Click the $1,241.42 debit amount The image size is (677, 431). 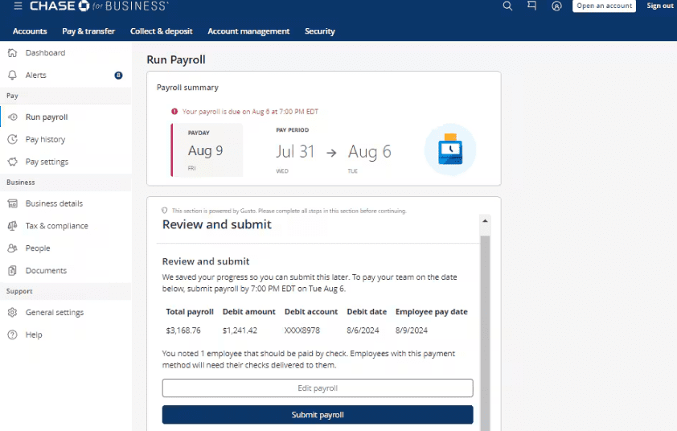pyautogui.click(x=240, y=330)
